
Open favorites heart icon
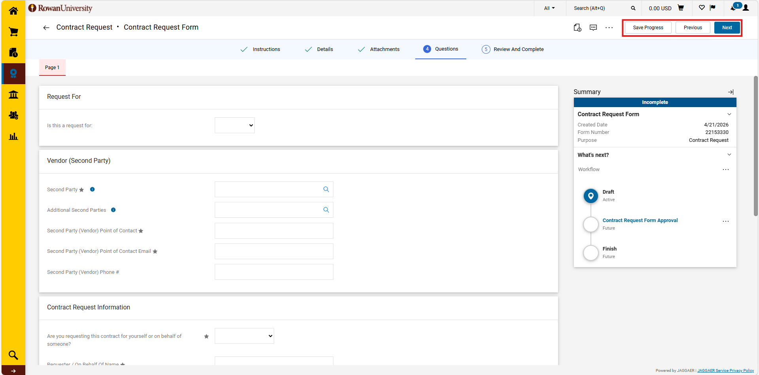pos(702,8)
